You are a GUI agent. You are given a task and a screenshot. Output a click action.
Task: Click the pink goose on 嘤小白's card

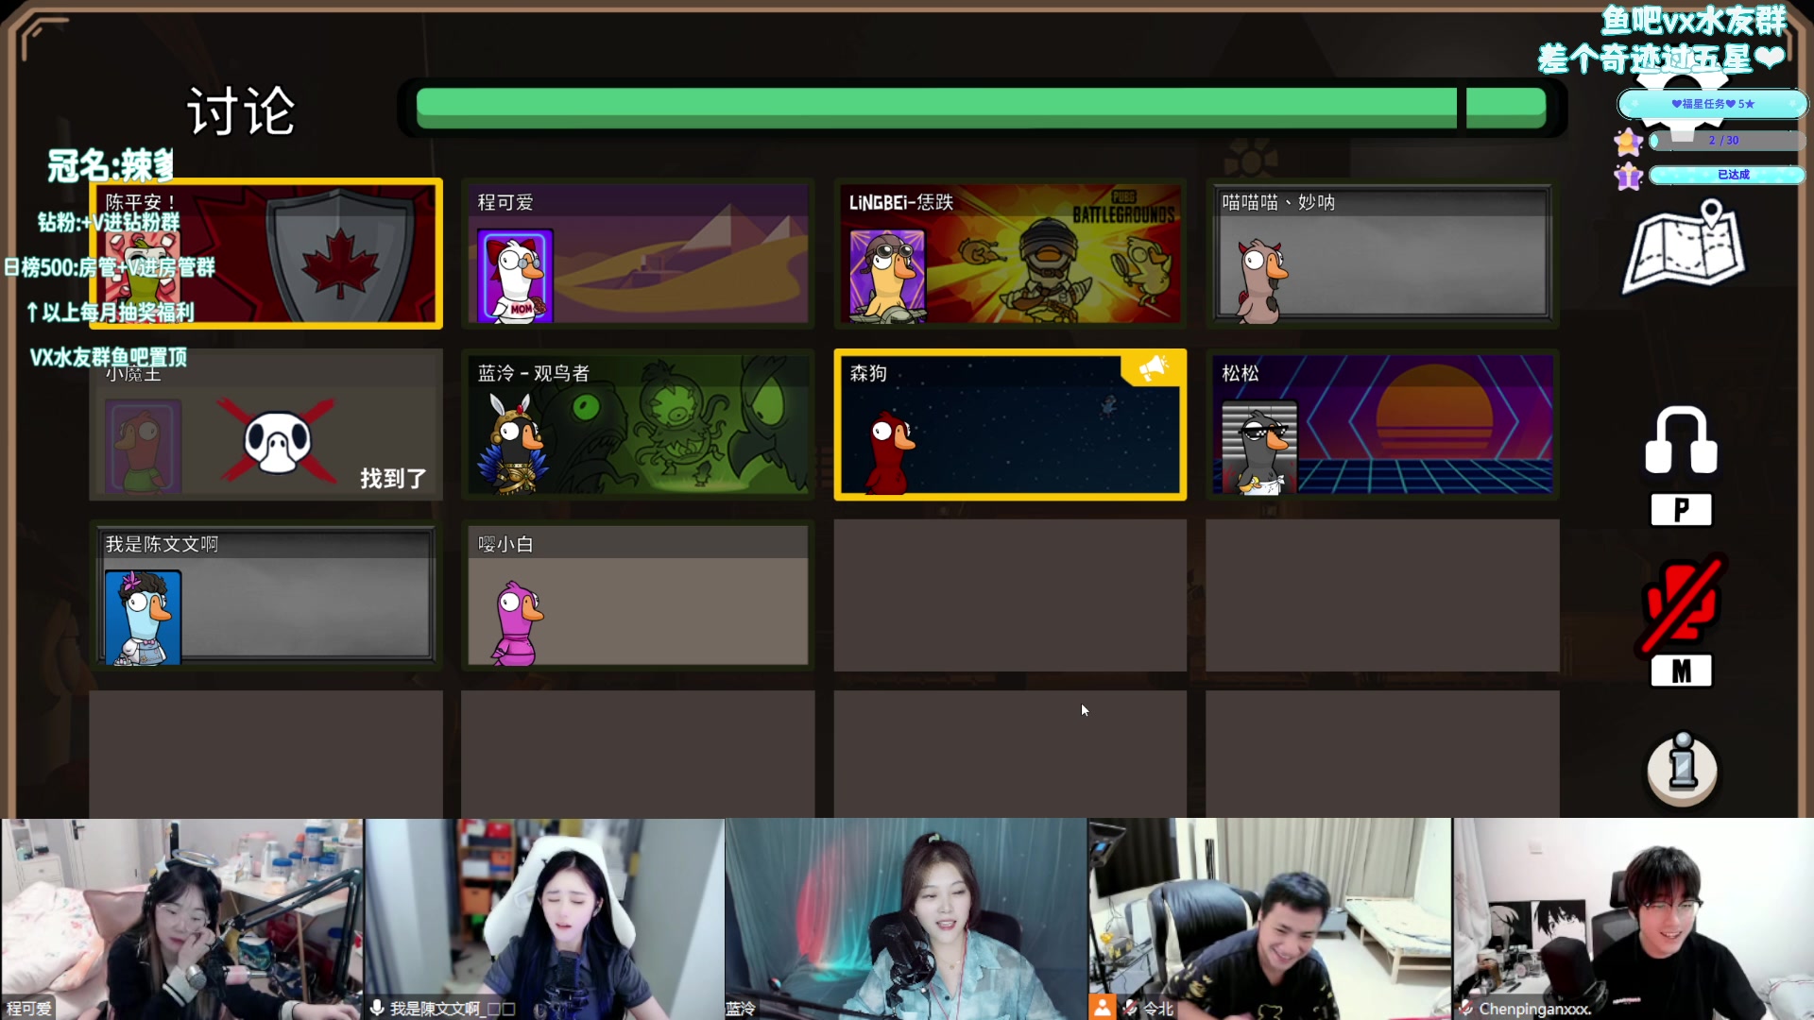coord(516,623)
